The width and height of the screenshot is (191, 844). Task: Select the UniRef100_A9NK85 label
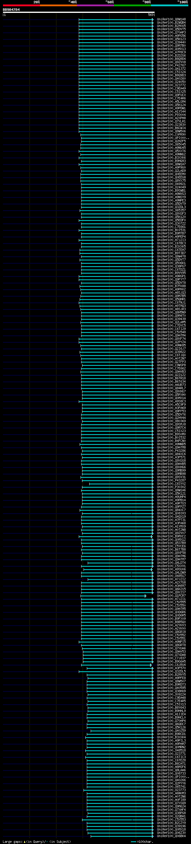[x=171, y=345]
